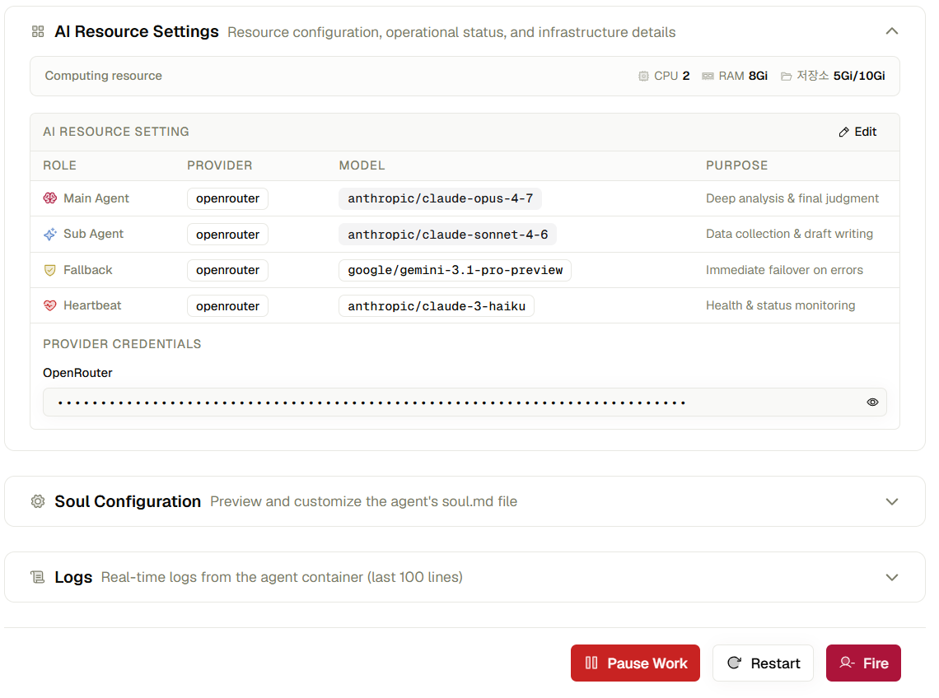This screenshot has height=698, width=939.
Task: Select the Fallback openrouter provider badge
Action: (x=227, y=270)
